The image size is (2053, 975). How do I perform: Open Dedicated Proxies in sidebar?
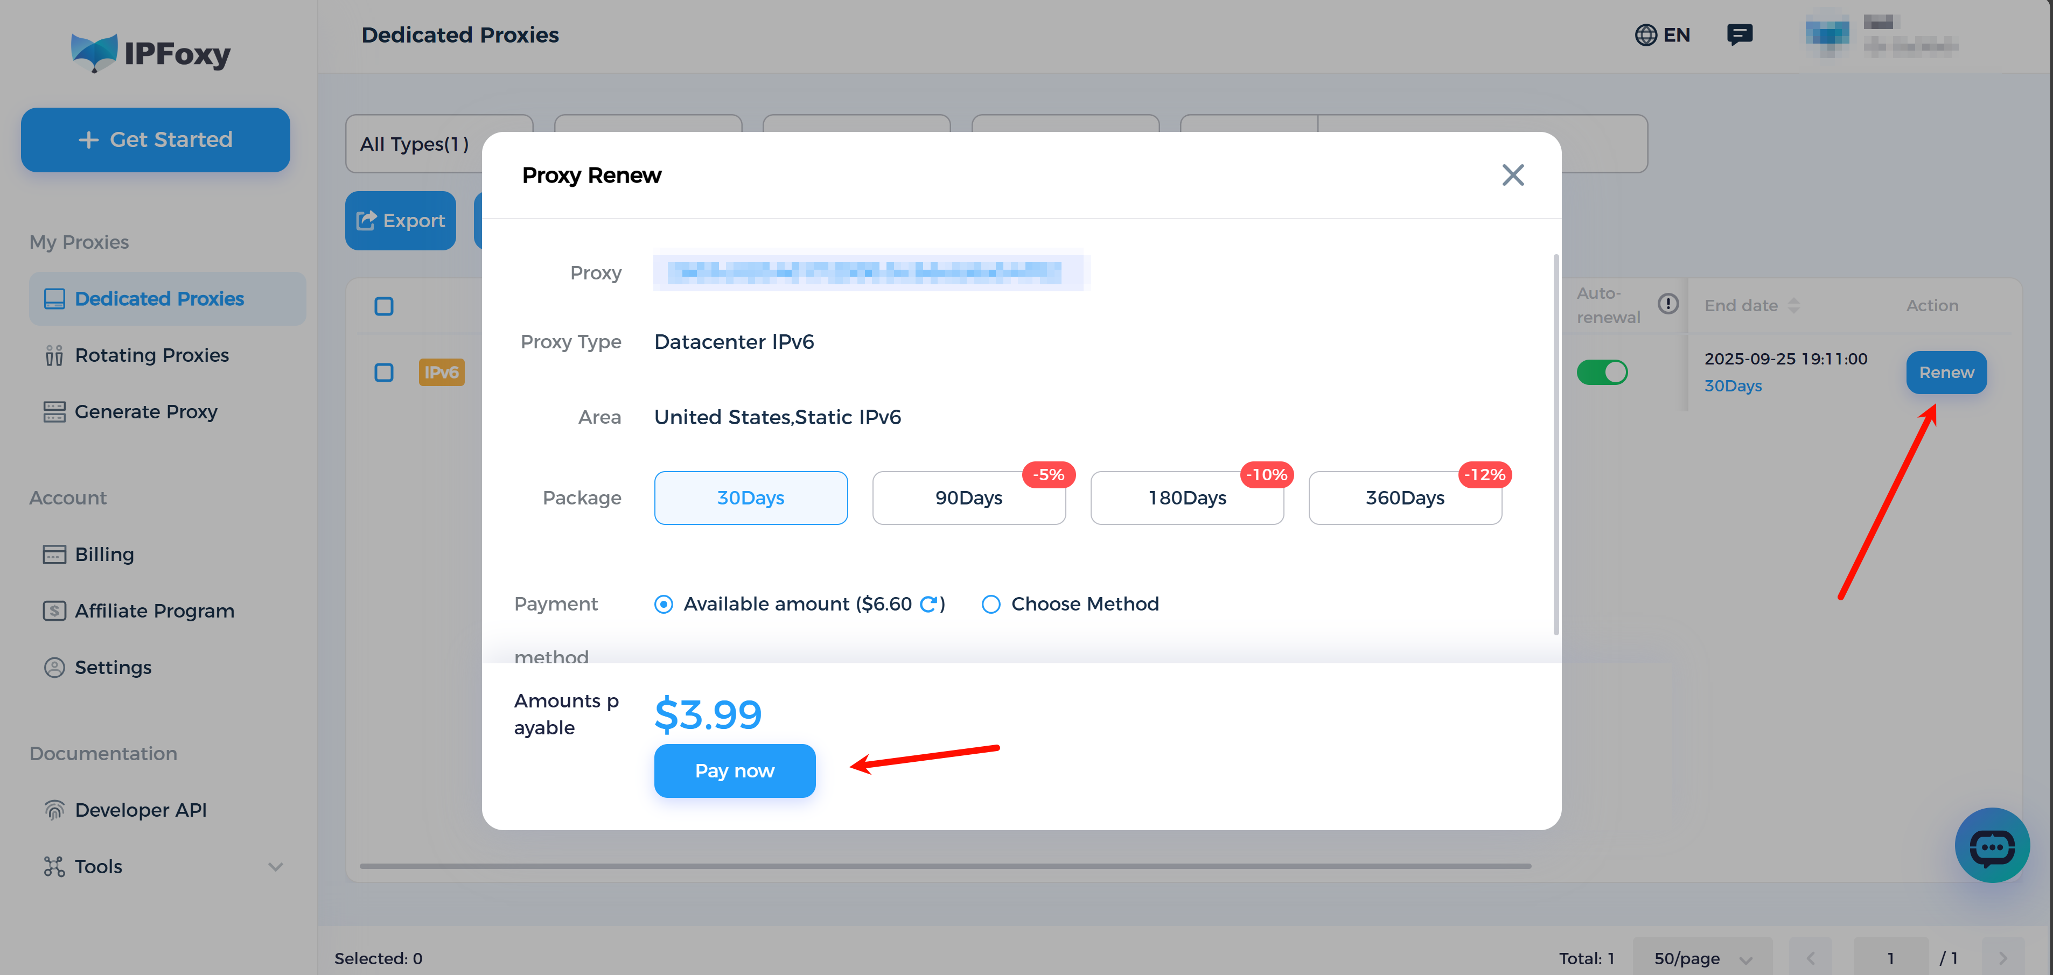coord(167,299)
